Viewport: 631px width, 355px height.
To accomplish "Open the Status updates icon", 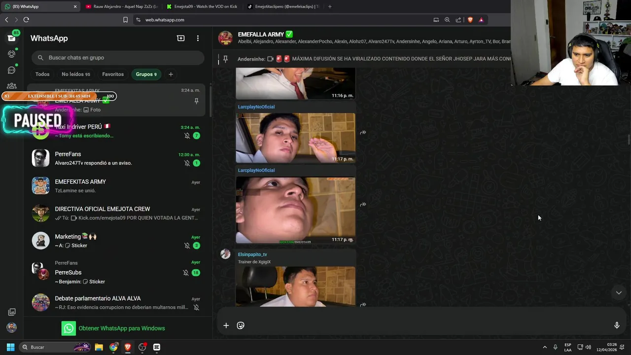I will (11, 54).
